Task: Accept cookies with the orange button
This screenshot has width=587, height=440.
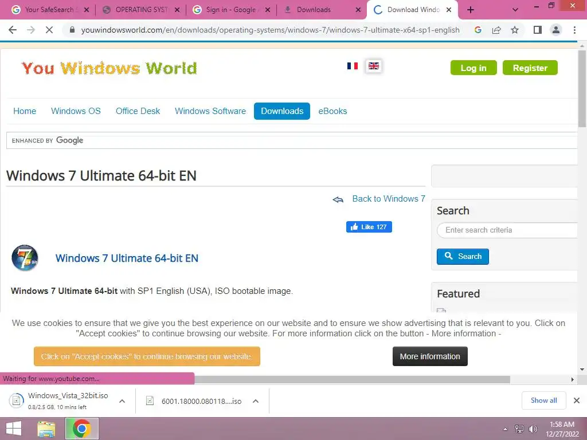Action: tap(147, 356)
